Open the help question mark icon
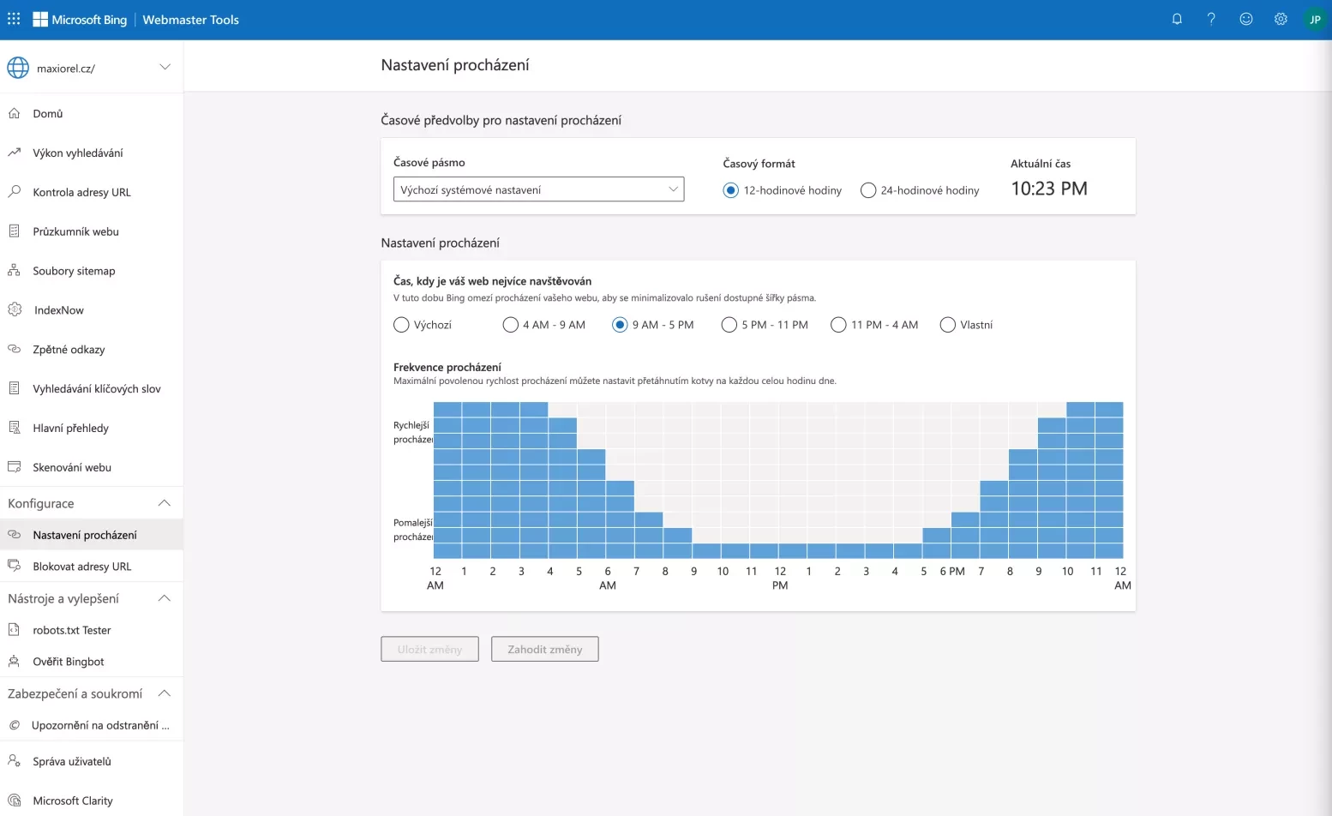Viewport: 1332px width, 816px height. [x=1211, y=19]
